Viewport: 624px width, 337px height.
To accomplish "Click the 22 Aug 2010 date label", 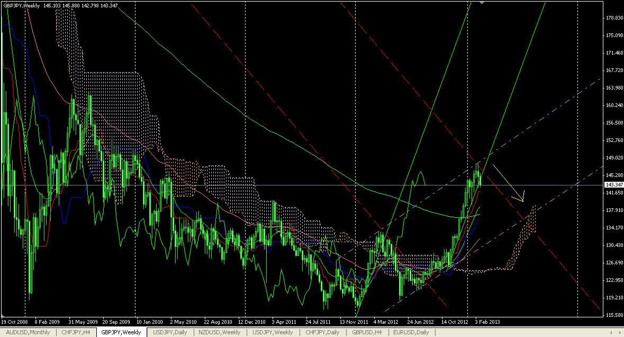I will (218, 322).
